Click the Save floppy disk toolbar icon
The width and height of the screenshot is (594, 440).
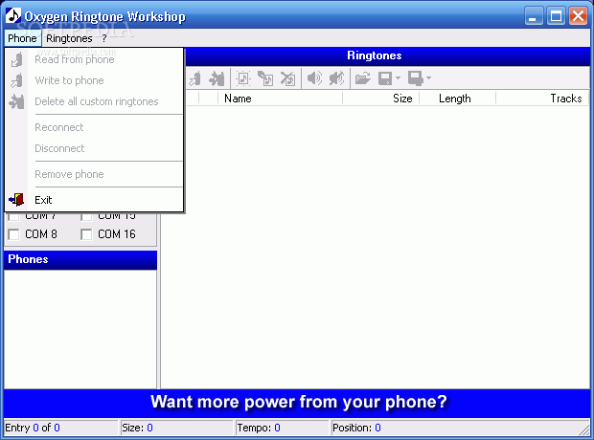click(385, 78)
